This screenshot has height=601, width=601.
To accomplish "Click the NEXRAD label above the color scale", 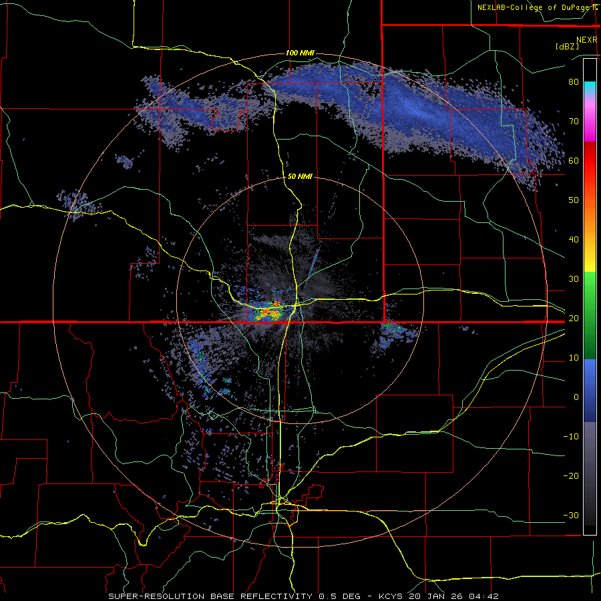I will (586, 40).
